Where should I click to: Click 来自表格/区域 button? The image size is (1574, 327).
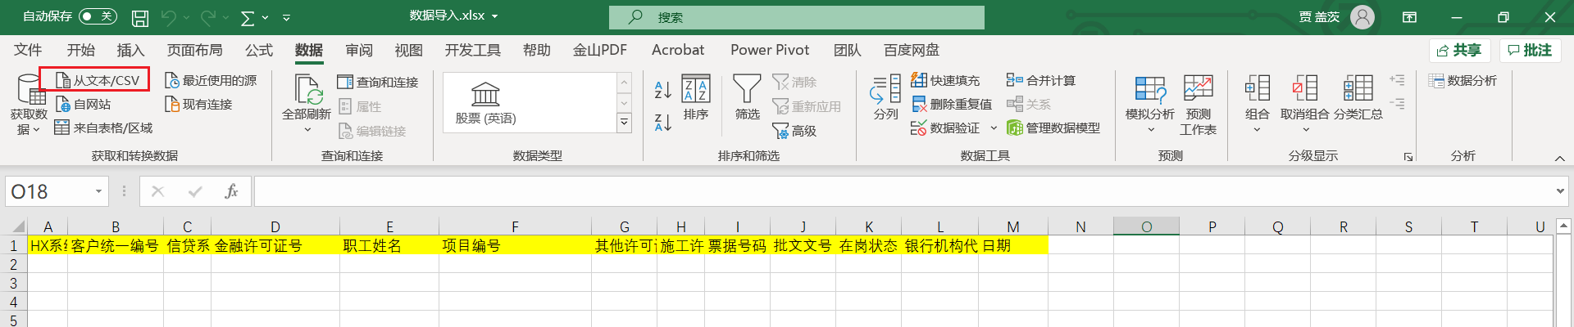103,128
